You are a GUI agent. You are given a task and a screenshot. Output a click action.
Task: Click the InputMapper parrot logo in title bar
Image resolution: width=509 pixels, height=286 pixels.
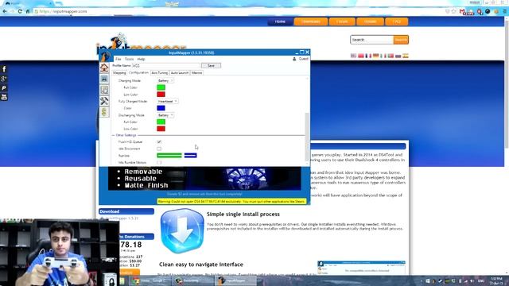click(106, 56)
